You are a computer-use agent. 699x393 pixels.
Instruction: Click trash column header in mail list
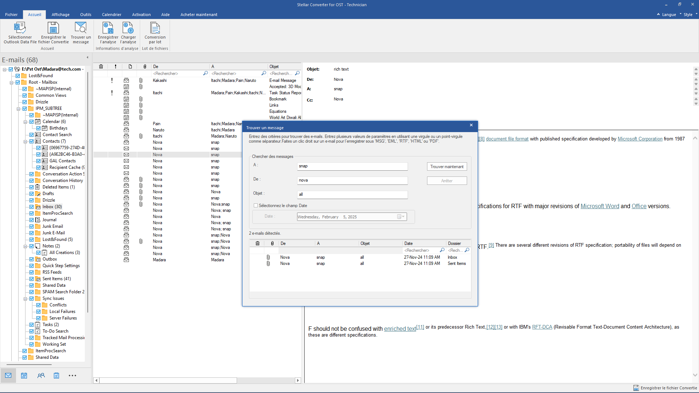coord(101,67)
